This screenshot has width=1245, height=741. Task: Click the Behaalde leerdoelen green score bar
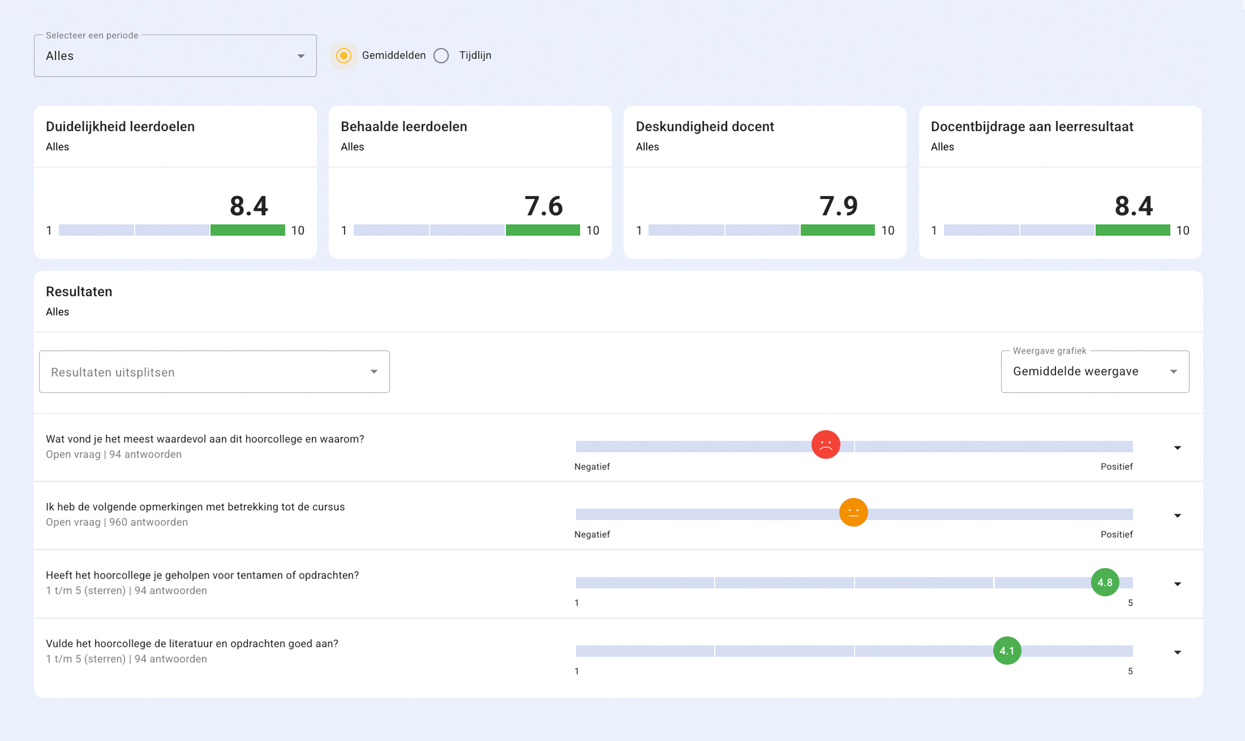point(542,230)
